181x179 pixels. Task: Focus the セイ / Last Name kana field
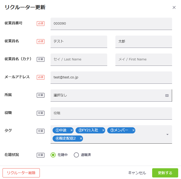[79, 59]
